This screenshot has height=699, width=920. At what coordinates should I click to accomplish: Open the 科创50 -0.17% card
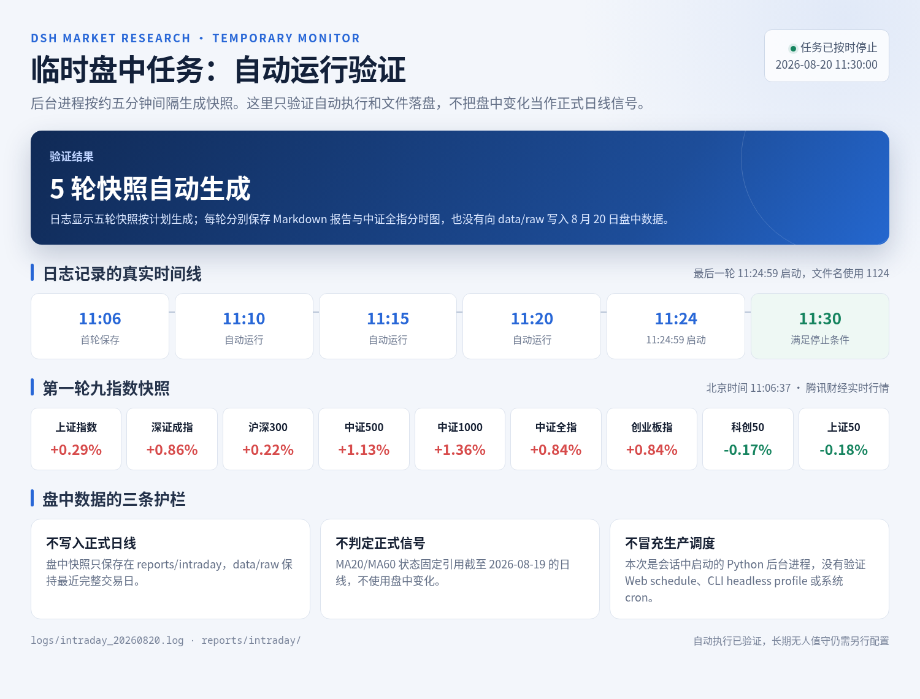pos(748,439)
